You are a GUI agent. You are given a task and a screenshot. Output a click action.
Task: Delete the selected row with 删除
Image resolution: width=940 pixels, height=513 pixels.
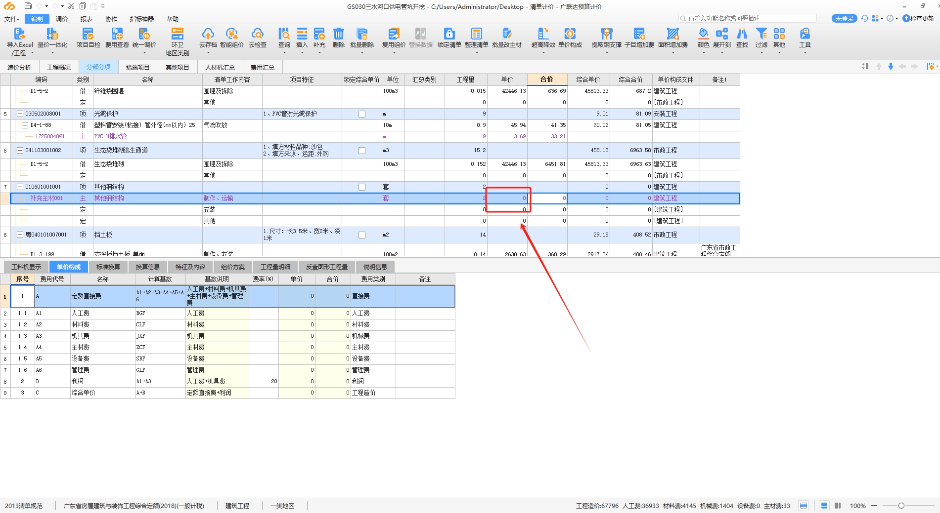tap(338, 38)
